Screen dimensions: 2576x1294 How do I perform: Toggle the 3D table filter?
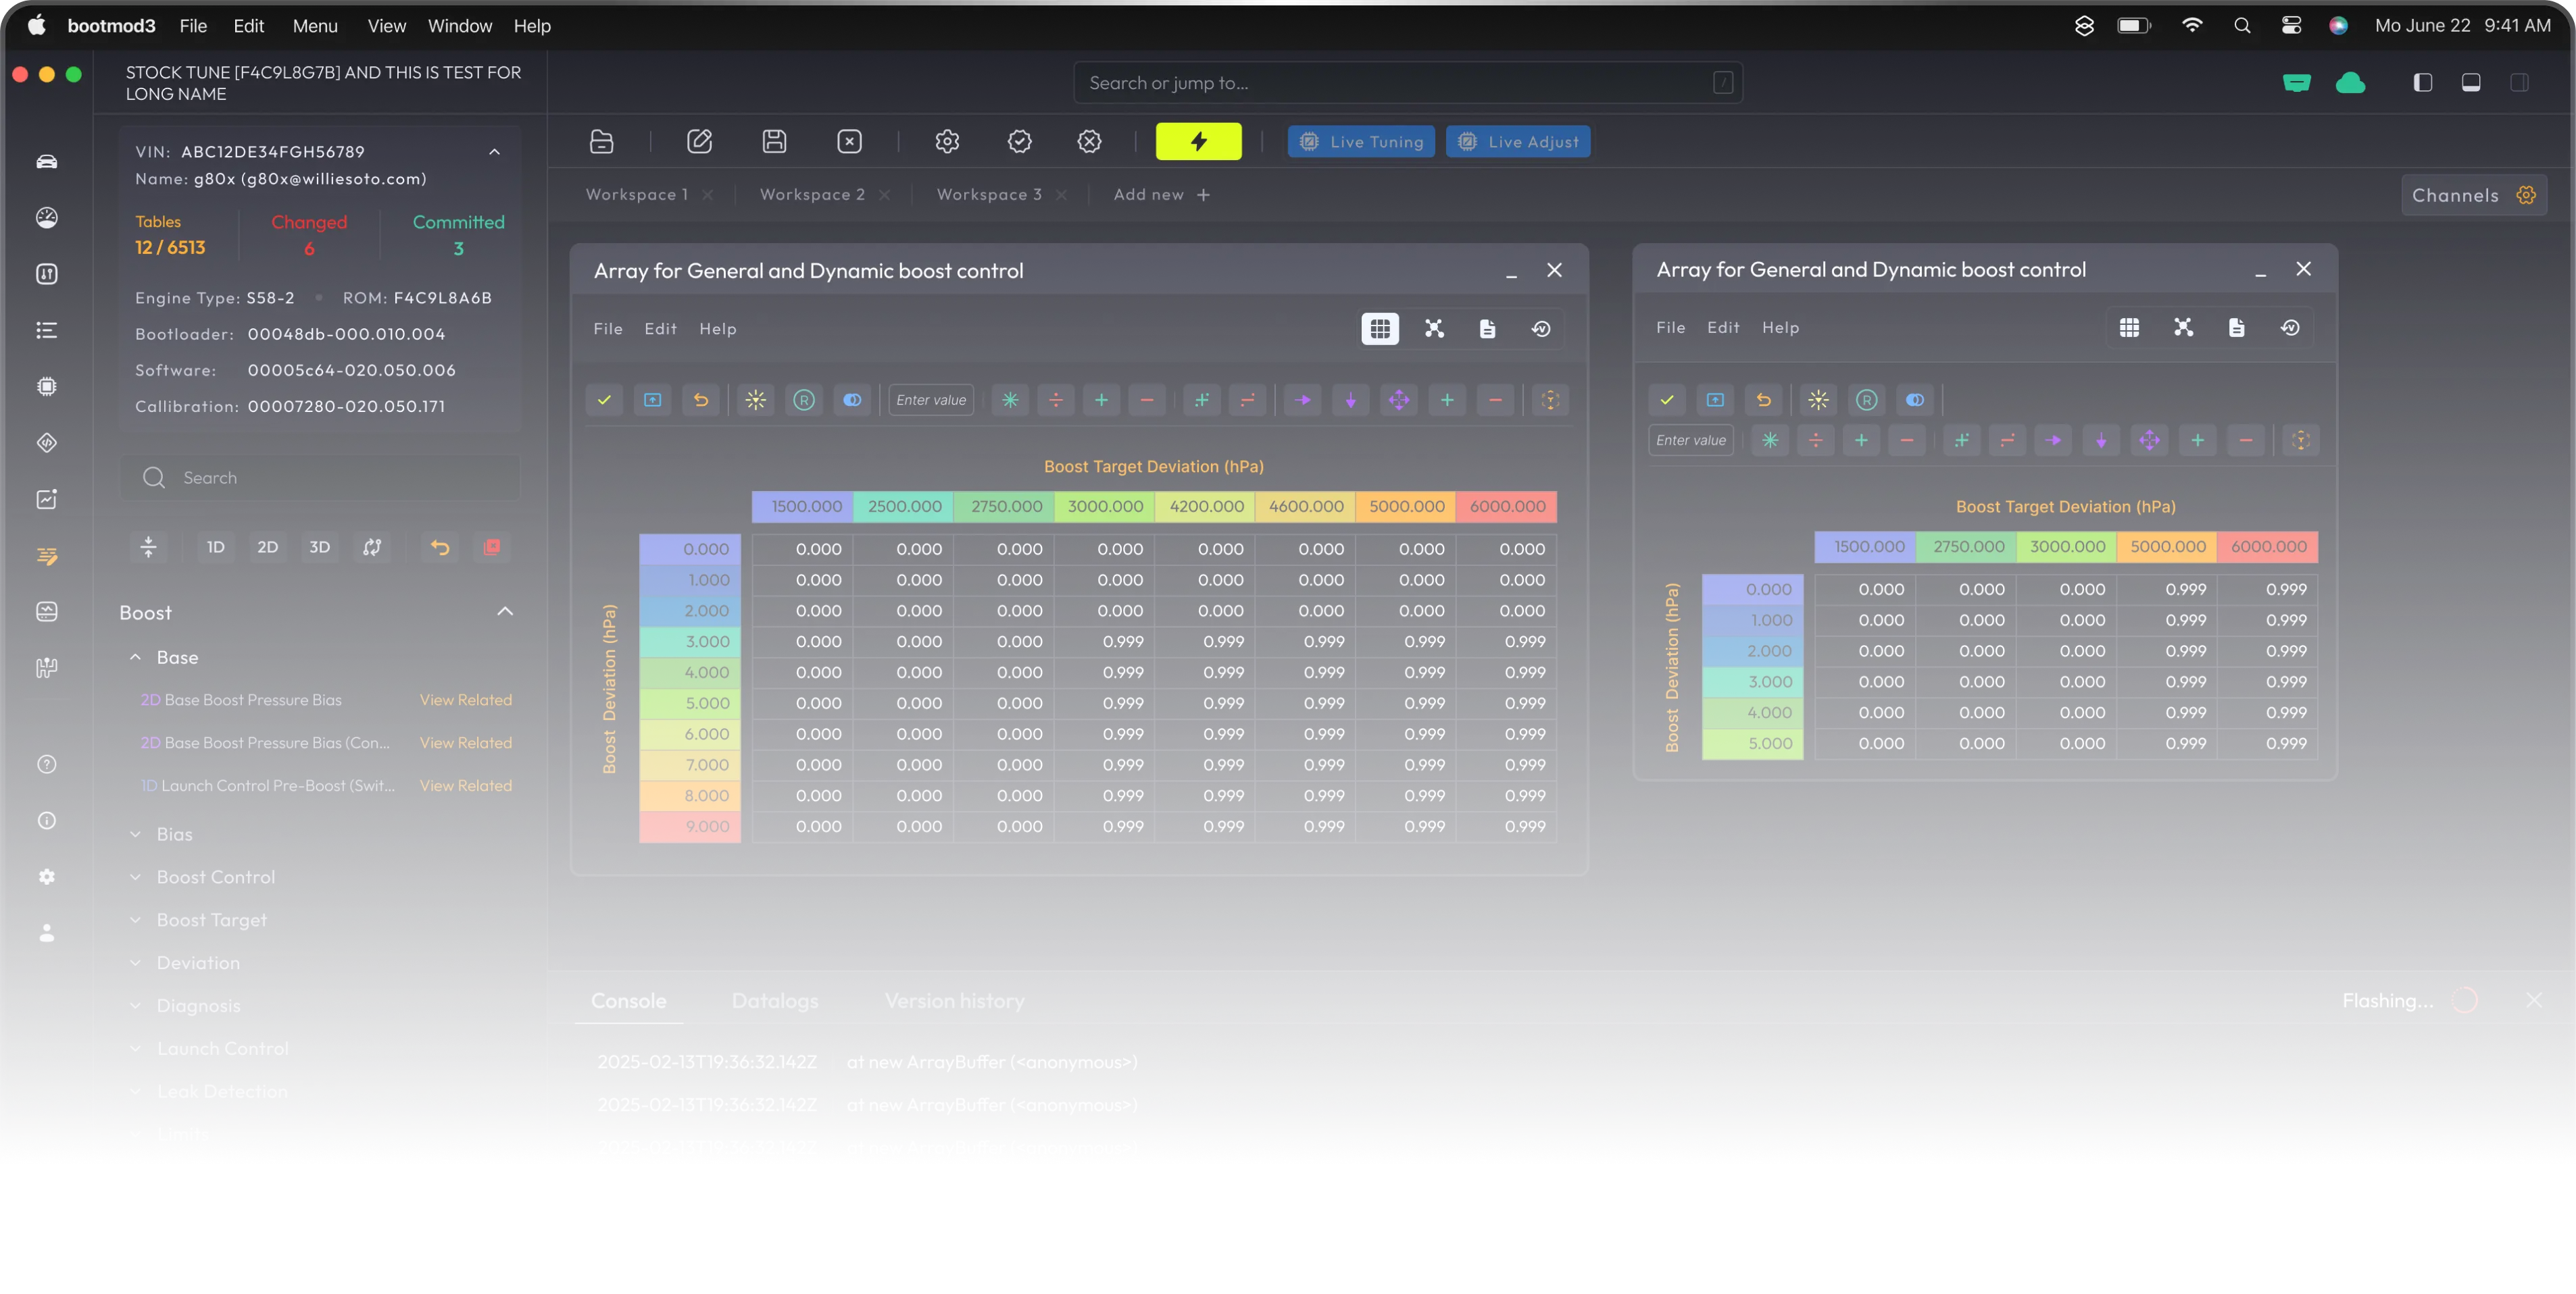(320, 546)
